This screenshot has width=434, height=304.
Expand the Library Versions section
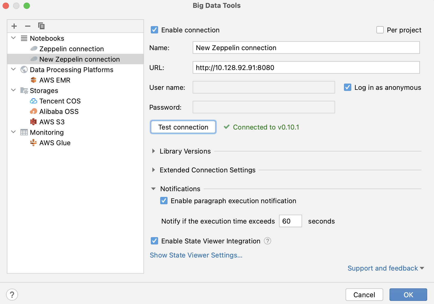pyautogui.click(x=154, y=151)
